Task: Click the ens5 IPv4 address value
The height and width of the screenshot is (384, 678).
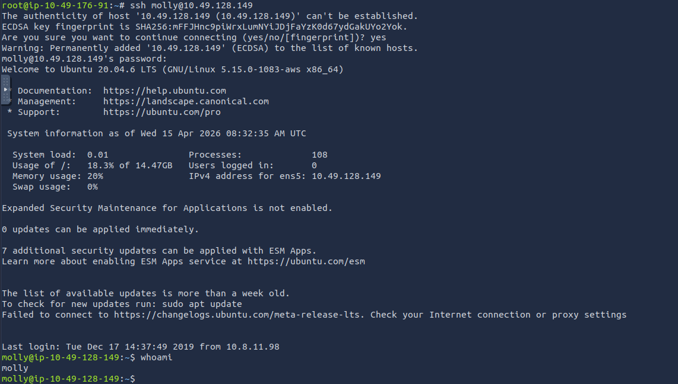Action: tap(346, 176)
